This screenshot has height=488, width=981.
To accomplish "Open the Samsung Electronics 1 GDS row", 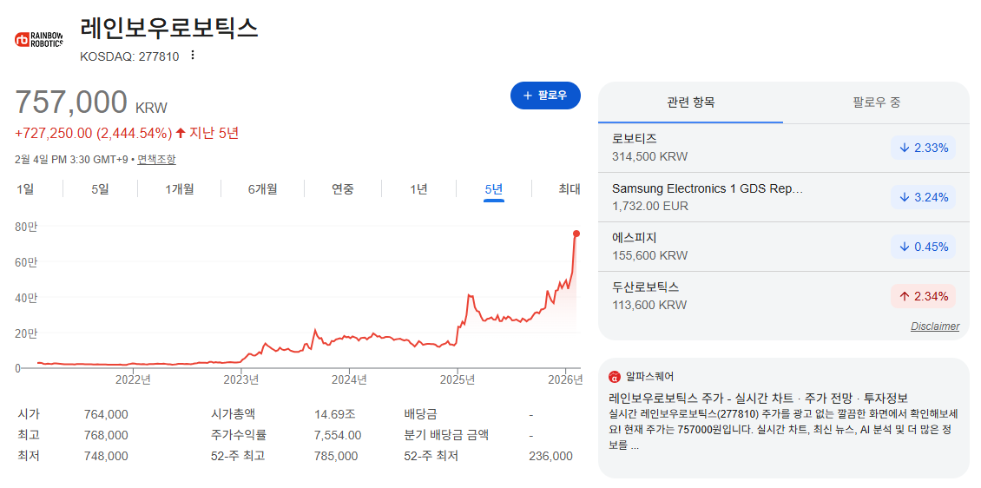I will [x=783, y=197].
